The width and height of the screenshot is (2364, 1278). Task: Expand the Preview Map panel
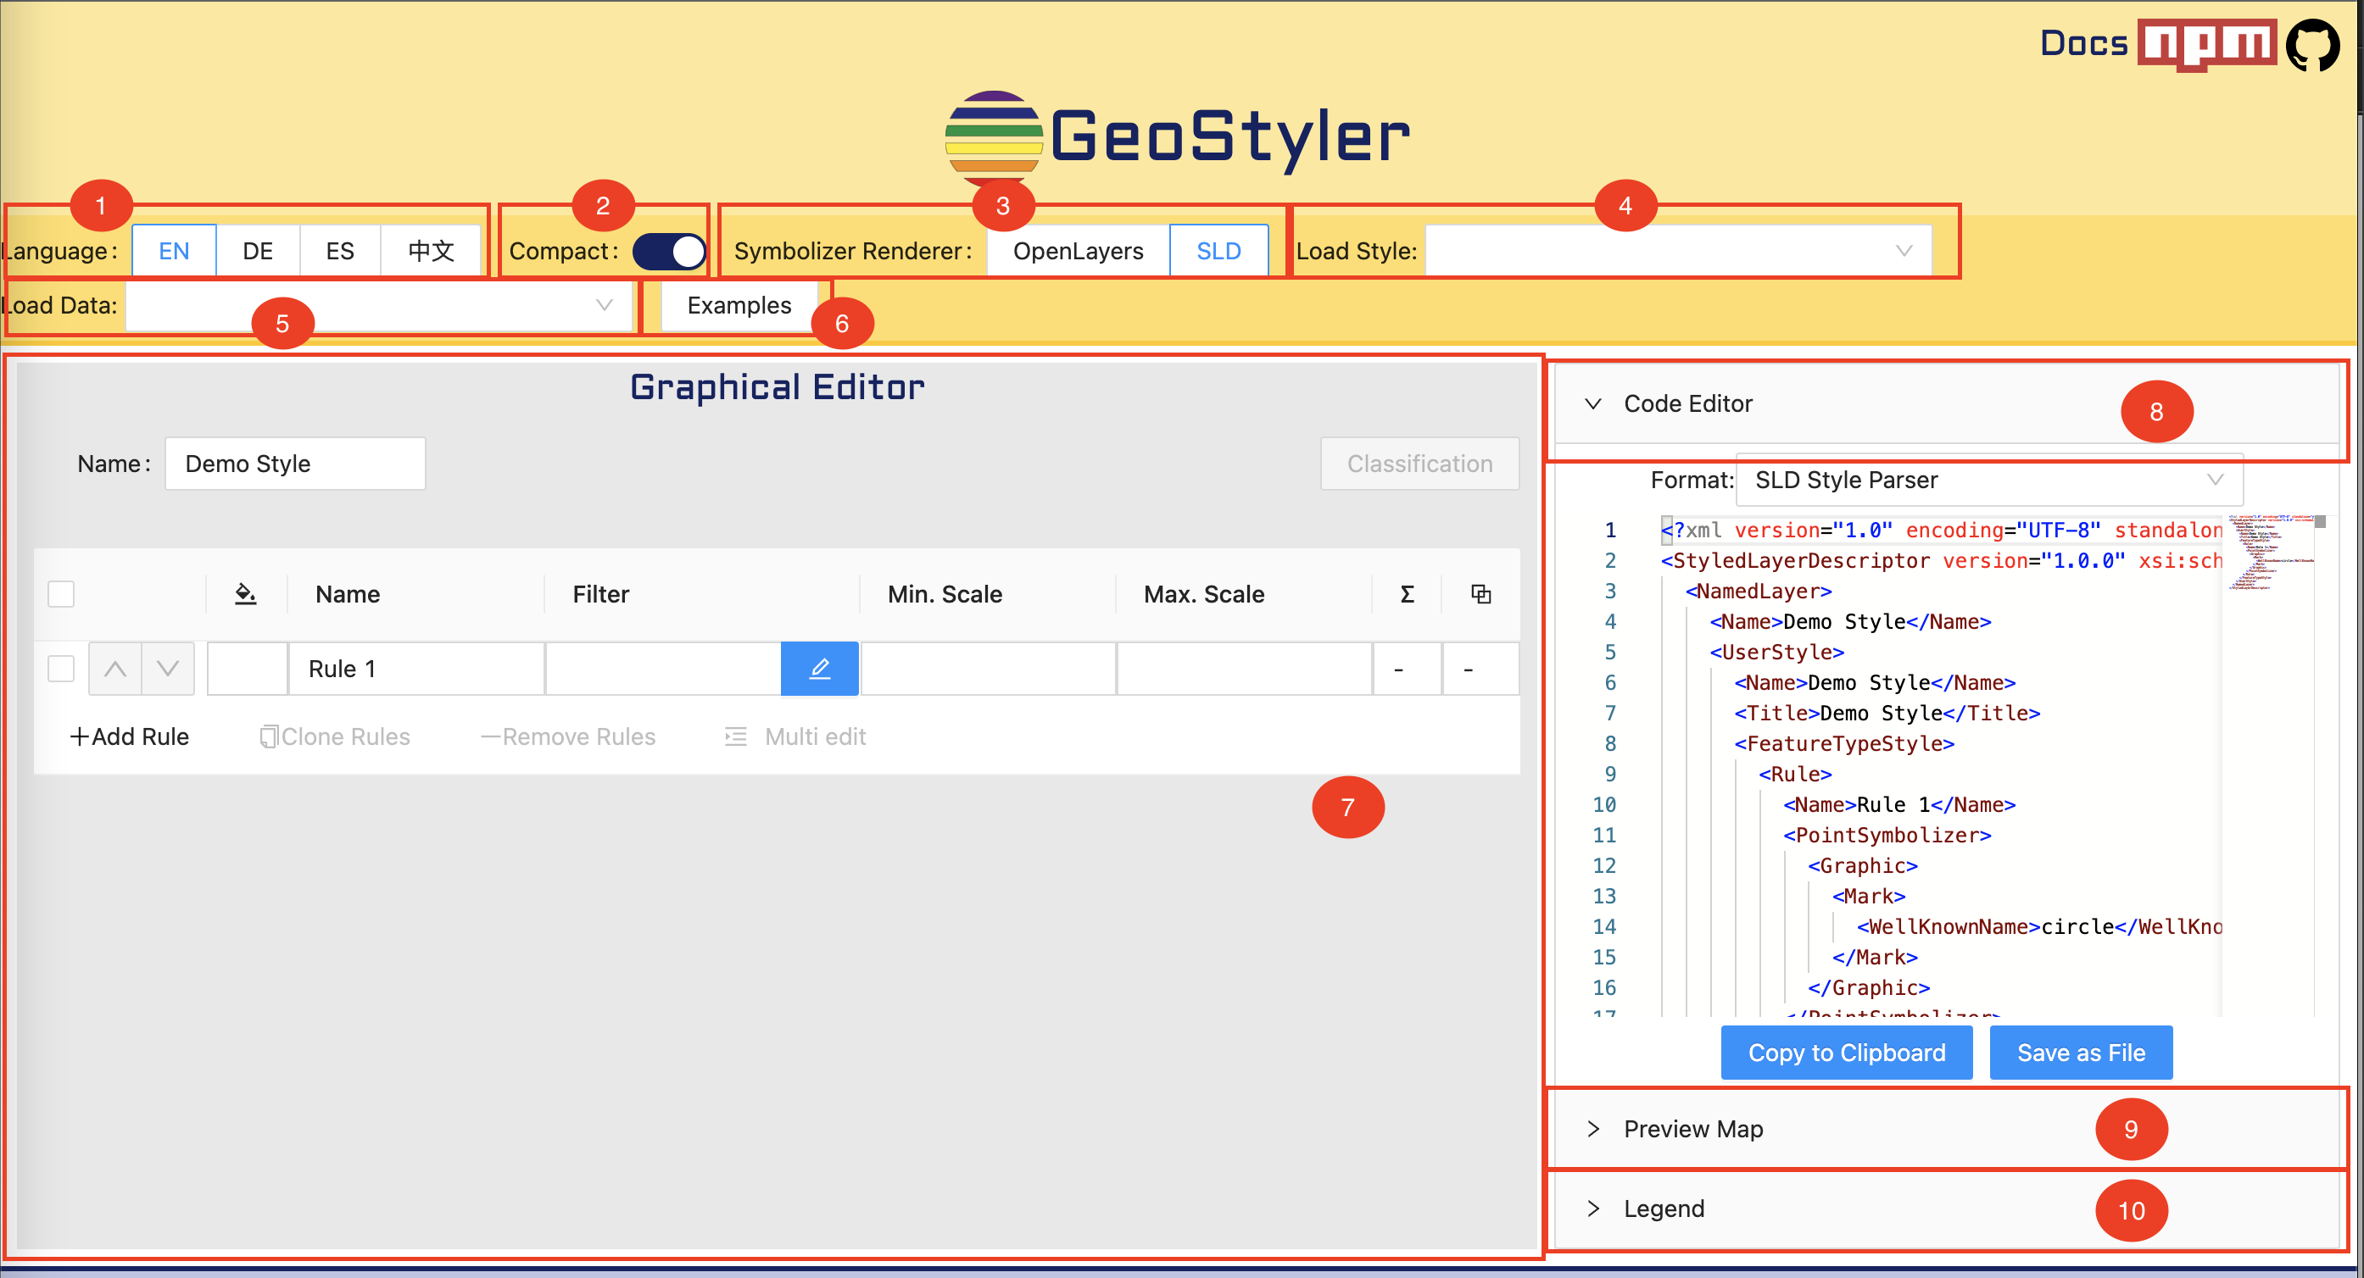click(x=1945, y=1129)
